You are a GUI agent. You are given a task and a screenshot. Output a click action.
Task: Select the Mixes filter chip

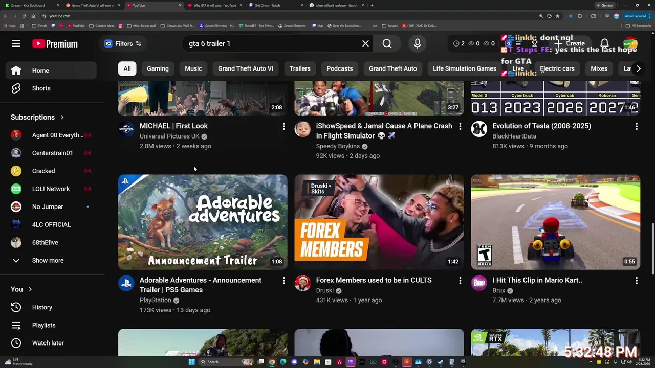599,68
